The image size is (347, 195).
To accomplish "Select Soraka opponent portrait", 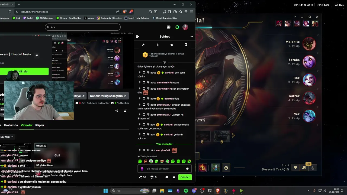I will (x=309, y=62).
